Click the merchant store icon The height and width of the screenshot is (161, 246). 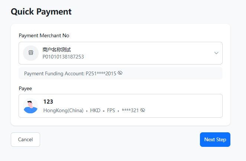click(x=31, y=53)
